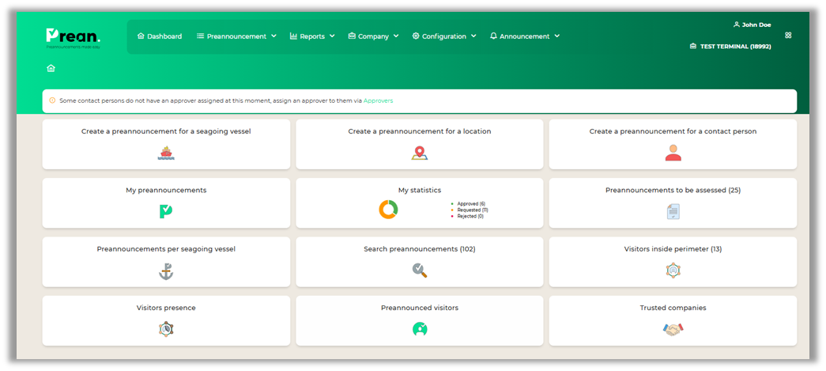Click the handshake Trusted companies icon
Viewport: 826px width, 371px height.
point(673,329)
